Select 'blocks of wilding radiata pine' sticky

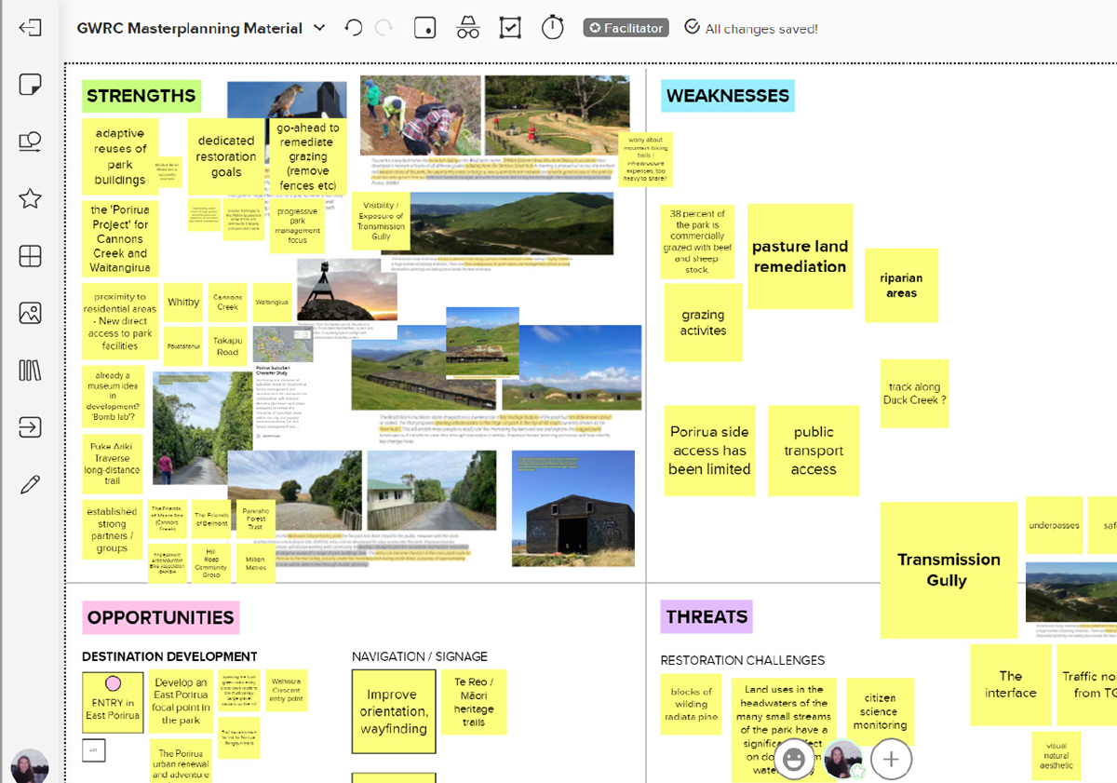691,705
